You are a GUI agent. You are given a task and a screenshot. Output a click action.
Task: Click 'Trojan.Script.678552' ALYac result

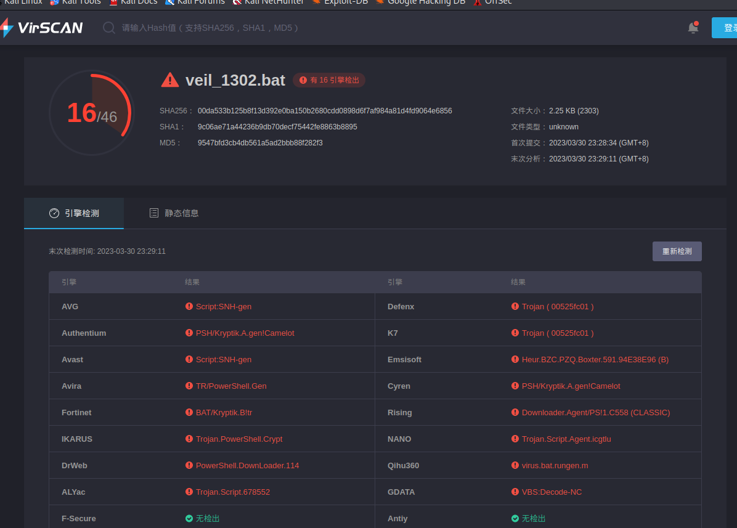pos(233,492)
